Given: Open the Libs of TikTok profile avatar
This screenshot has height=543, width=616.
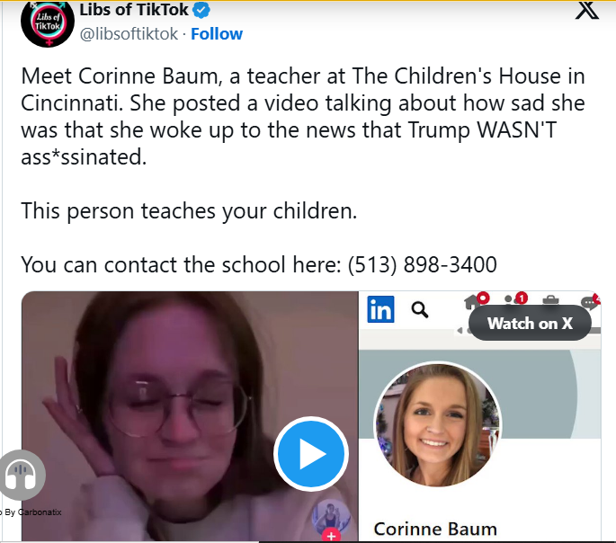Looking at the screenshot, I should 48,23.
